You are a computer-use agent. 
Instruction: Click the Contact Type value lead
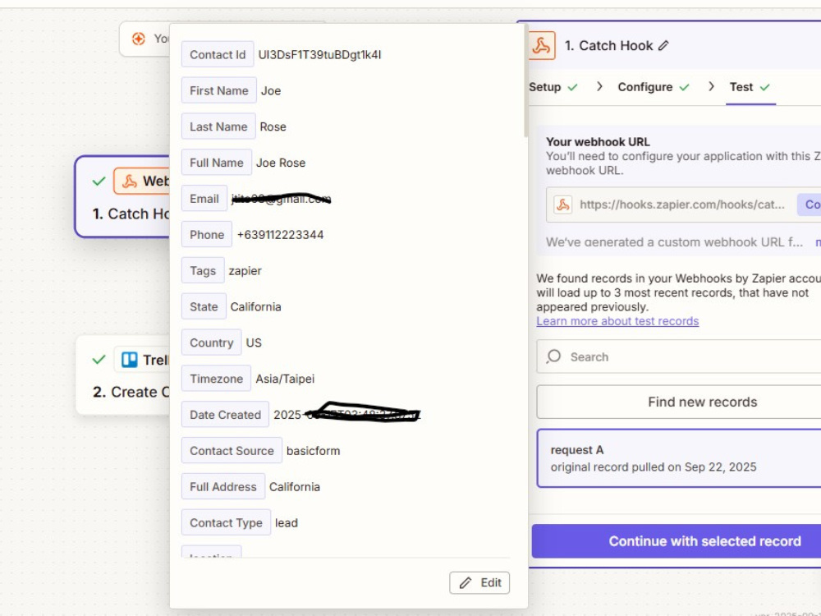287,523
